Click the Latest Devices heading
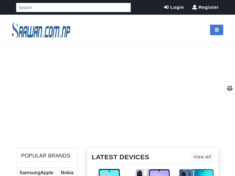Screen dimensions: 235x176 pos(120,157)
